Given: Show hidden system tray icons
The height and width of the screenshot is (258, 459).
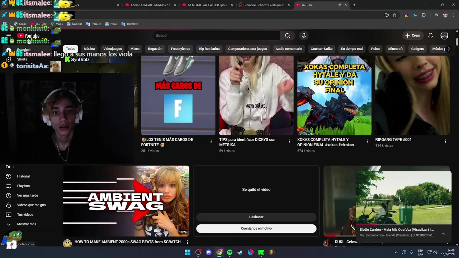Looking at the screenshot, I should (x=396, y=252).
